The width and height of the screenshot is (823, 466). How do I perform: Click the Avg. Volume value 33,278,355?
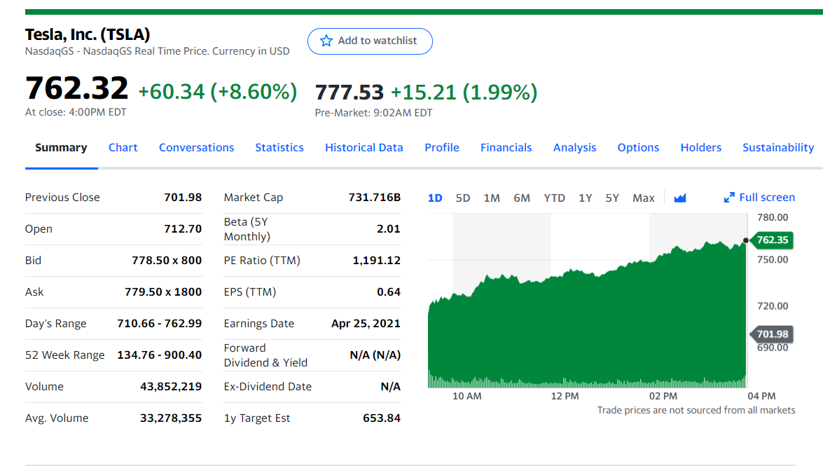point(171,418)
